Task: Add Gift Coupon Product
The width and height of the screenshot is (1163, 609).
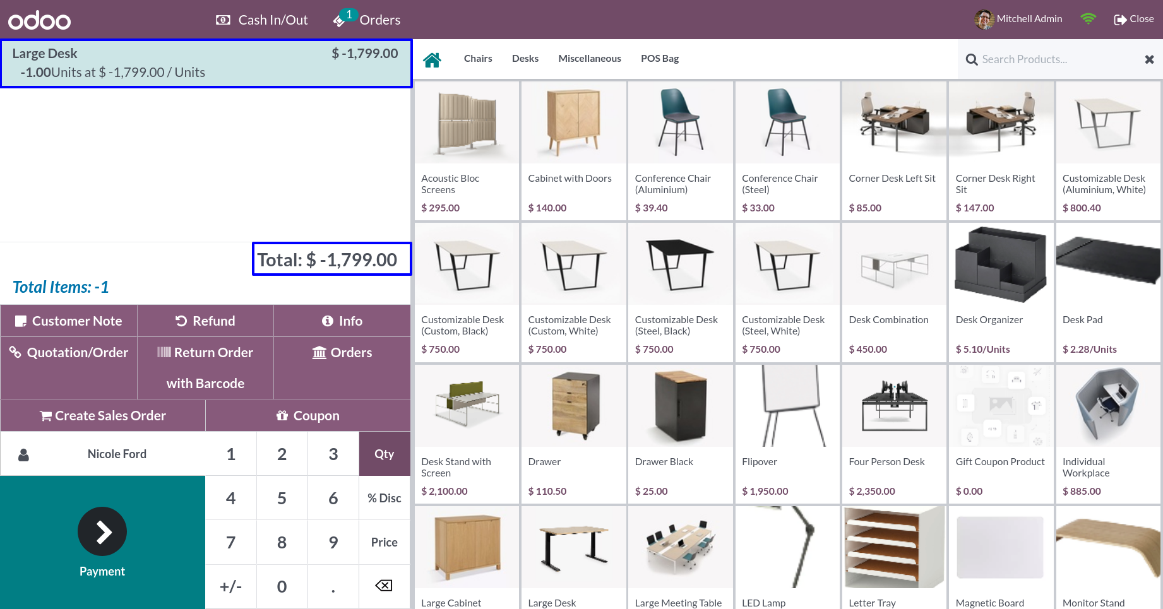Action: point(1001,434)
